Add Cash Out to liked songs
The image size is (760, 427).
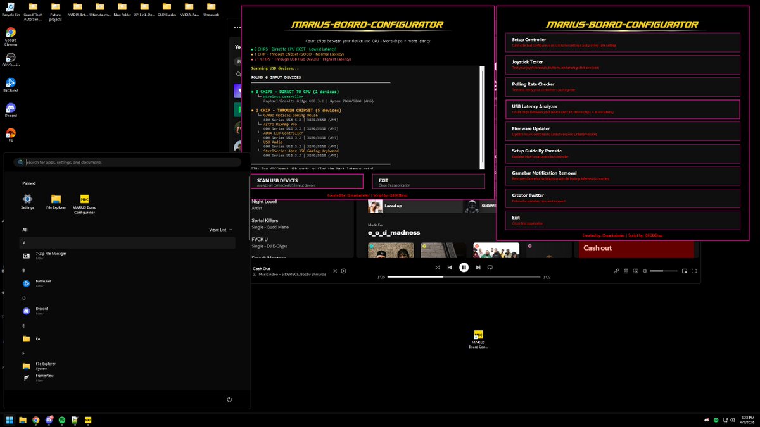point(343,271)
